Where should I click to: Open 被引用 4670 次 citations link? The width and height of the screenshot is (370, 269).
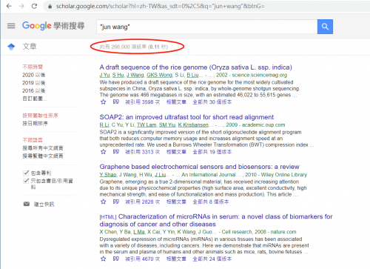point(143,259)
